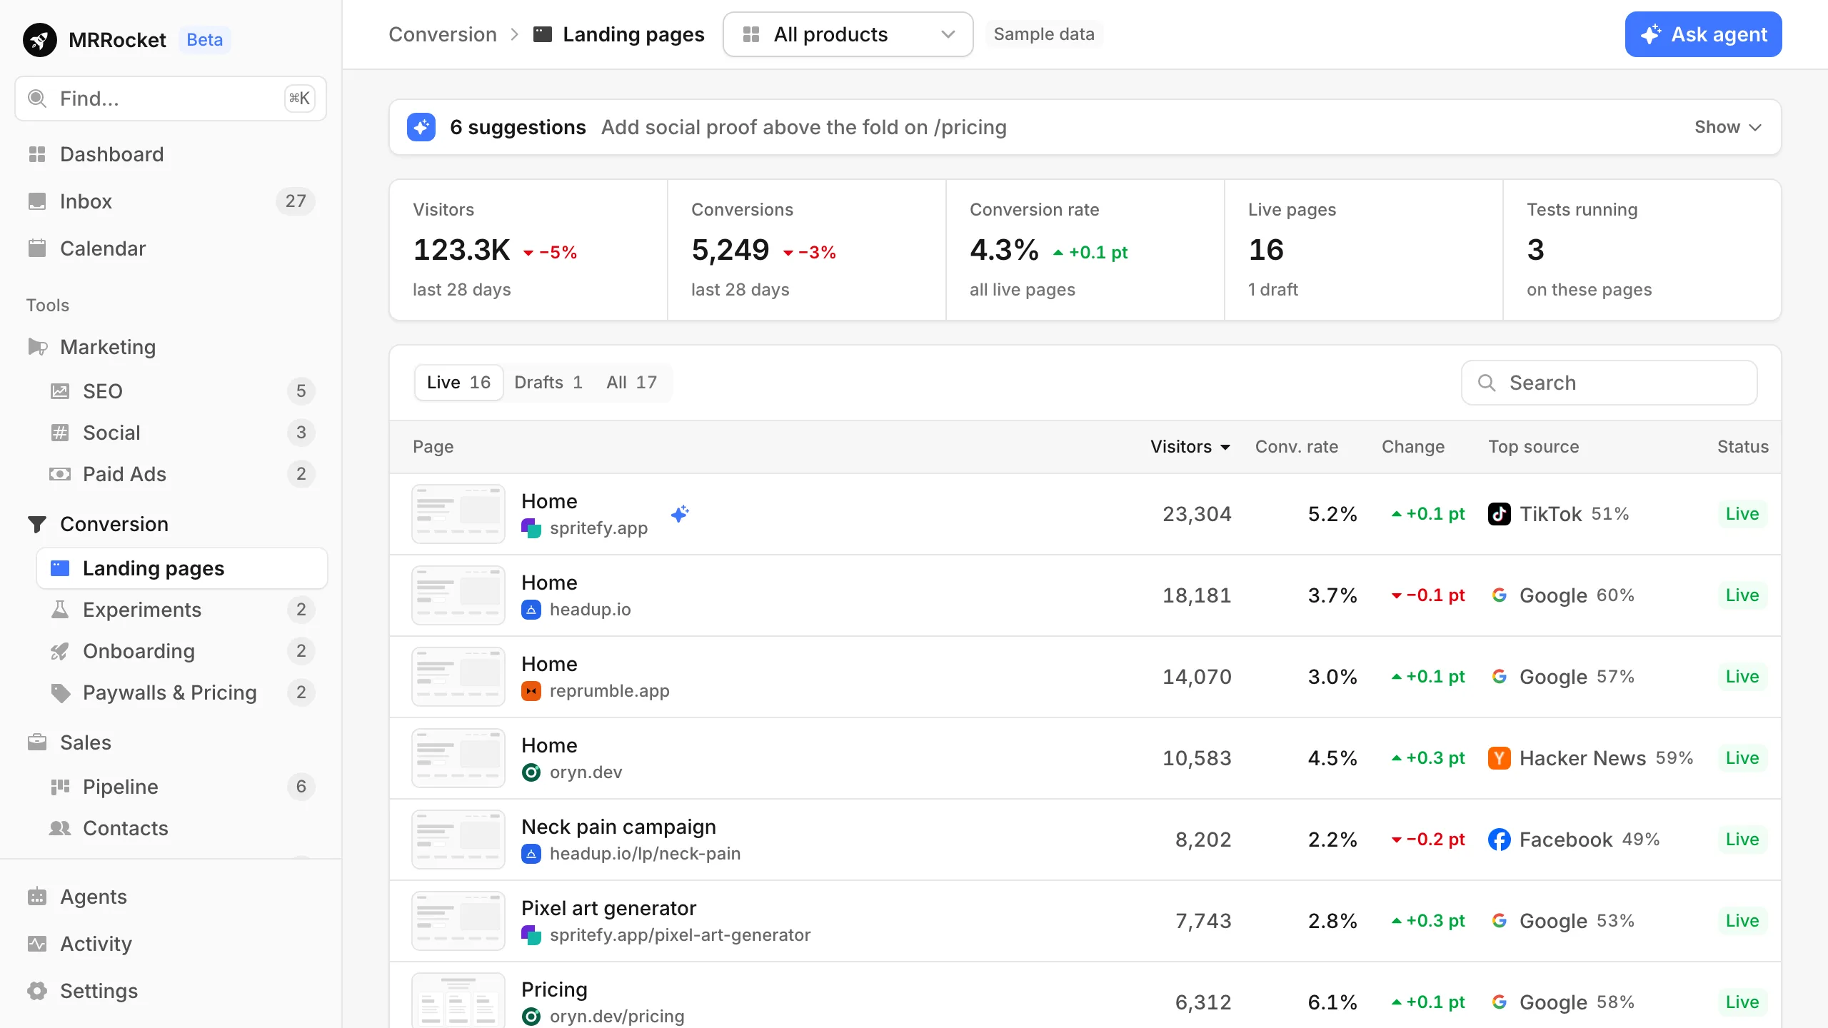Open the oryn.dev/pricing thumbnail

click(x=458, y=1001)
